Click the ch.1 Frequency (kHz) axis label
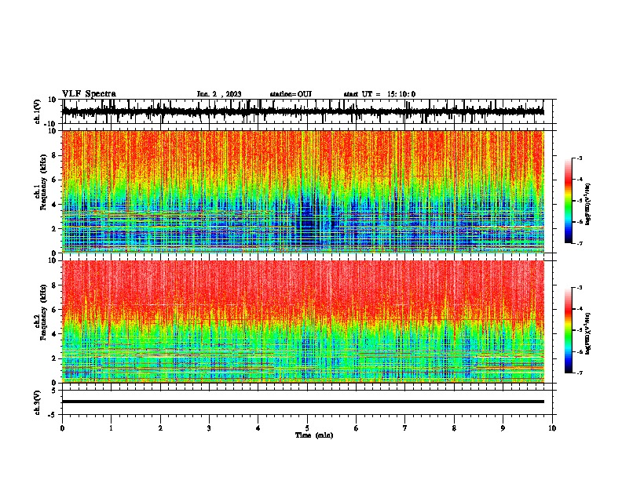 coord(42,182)
